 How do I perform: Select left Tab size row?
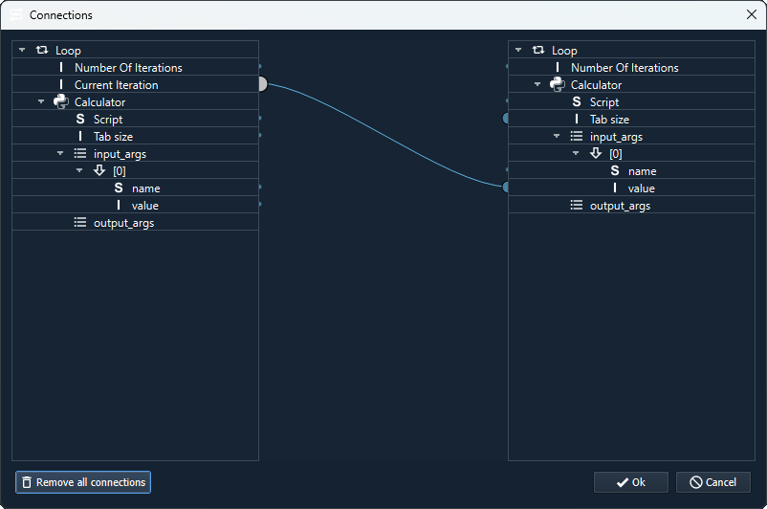[135, 136]
